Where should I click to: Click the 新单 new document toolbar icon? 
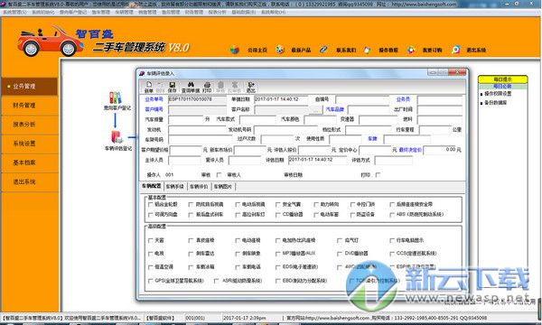click(x=149, y=87)
